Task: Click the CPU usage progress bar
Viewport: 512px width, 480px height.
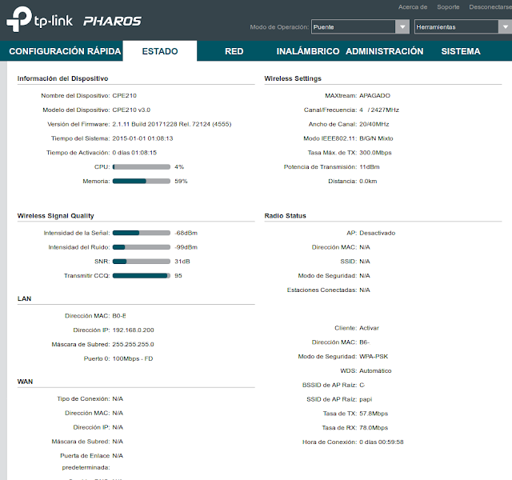Action: click(142, 167)
